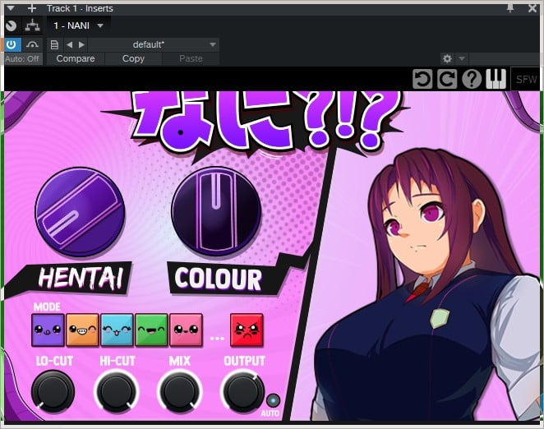Open the settings gear icon
This screenshot has width=544, height=429.
tap(447, 58)
